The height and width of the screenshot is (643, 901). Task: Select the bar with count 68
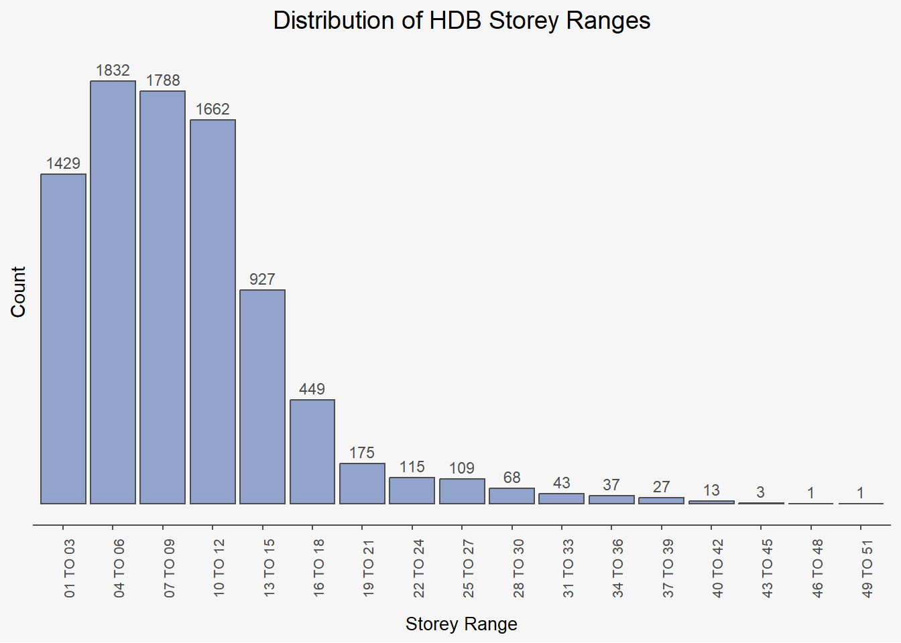pos(512,496)
